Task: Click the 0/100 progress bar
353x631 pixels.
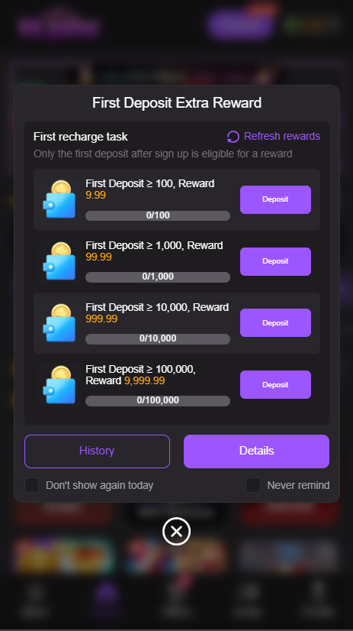Action: point(158,215)
